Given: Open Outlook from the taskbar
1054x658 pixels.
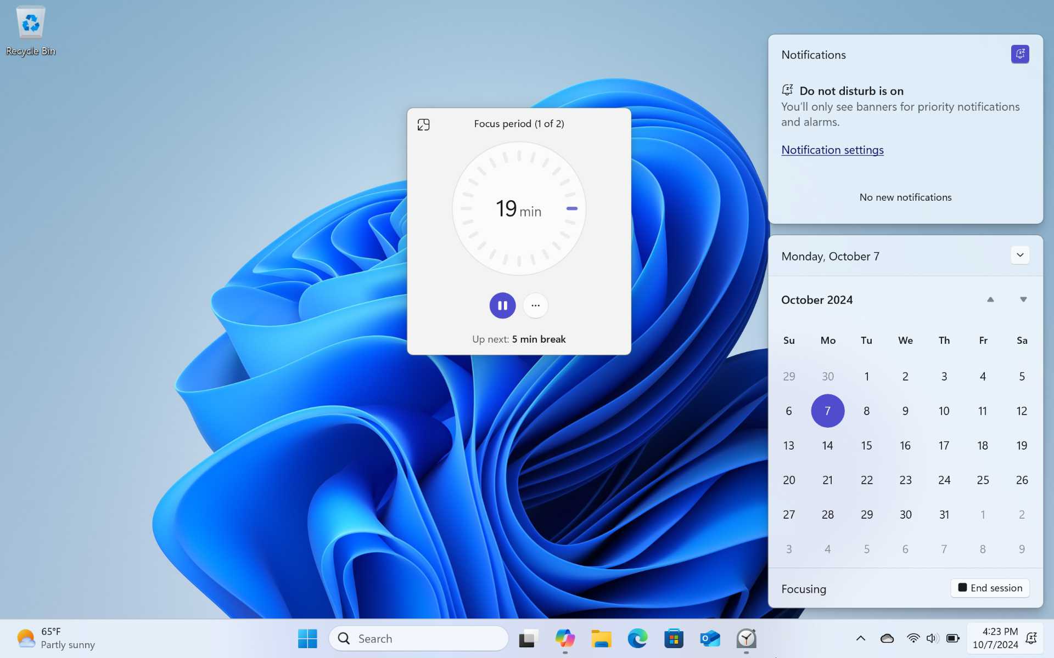Looking at the screenshot, I should 710,638.
